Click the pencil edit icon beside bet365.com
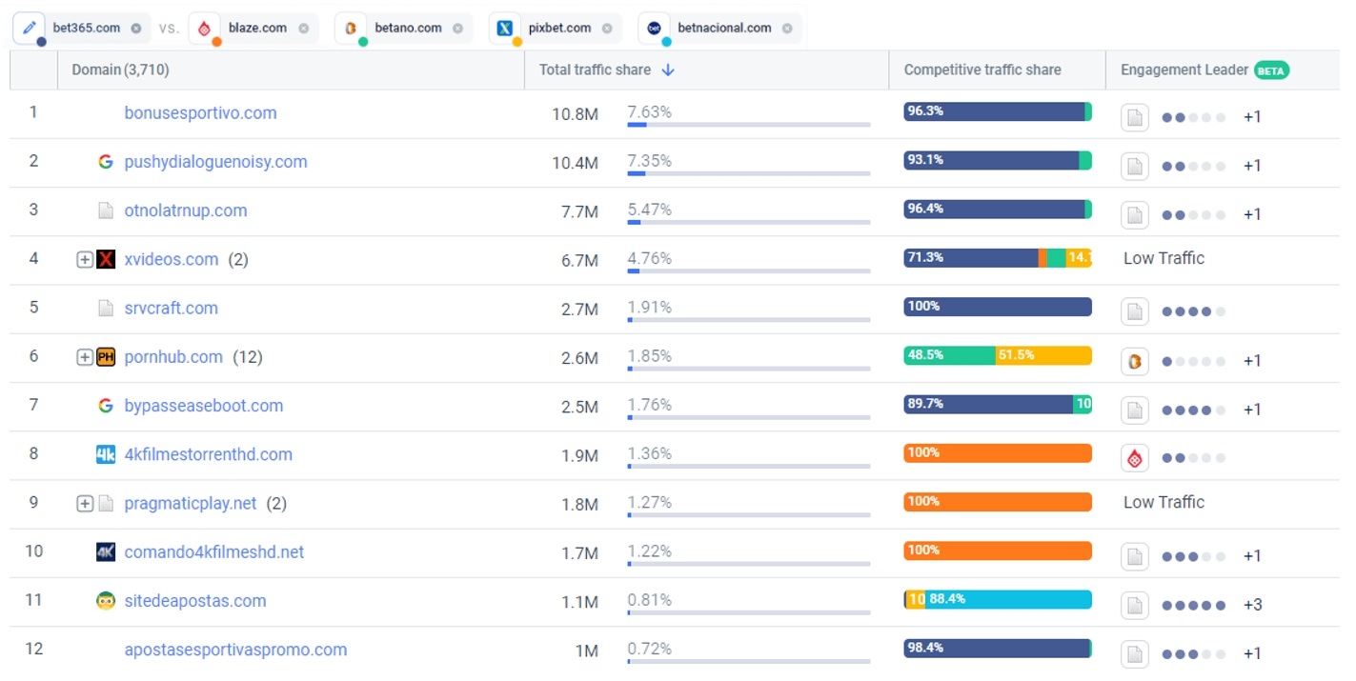 (30, 28)
